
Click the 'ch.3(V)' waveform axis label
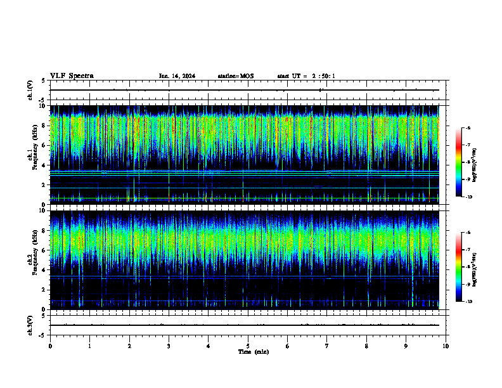click(x=30, y=326)
